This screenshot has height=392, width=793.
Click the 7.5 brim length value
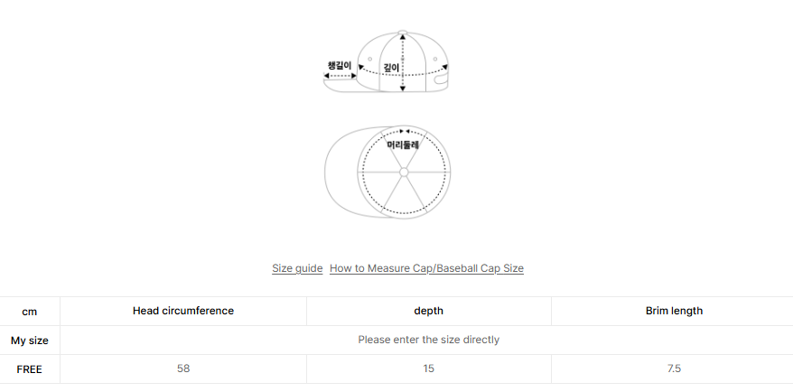674,369
